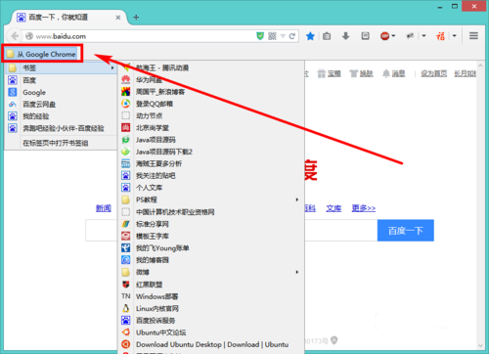Expand the 书签 submenu arrow
The height and width of the screenshot is (354, 489).
(112, 67)
